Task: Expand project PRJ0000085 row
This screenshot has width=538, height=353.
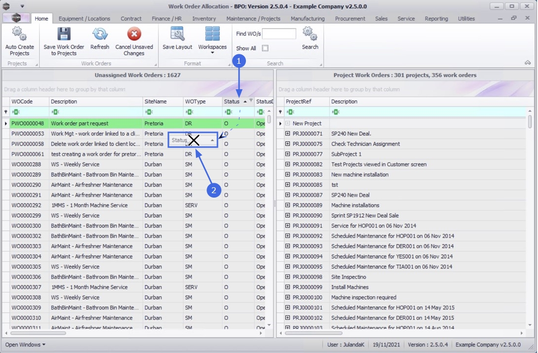Action: (x=288, y=185)
